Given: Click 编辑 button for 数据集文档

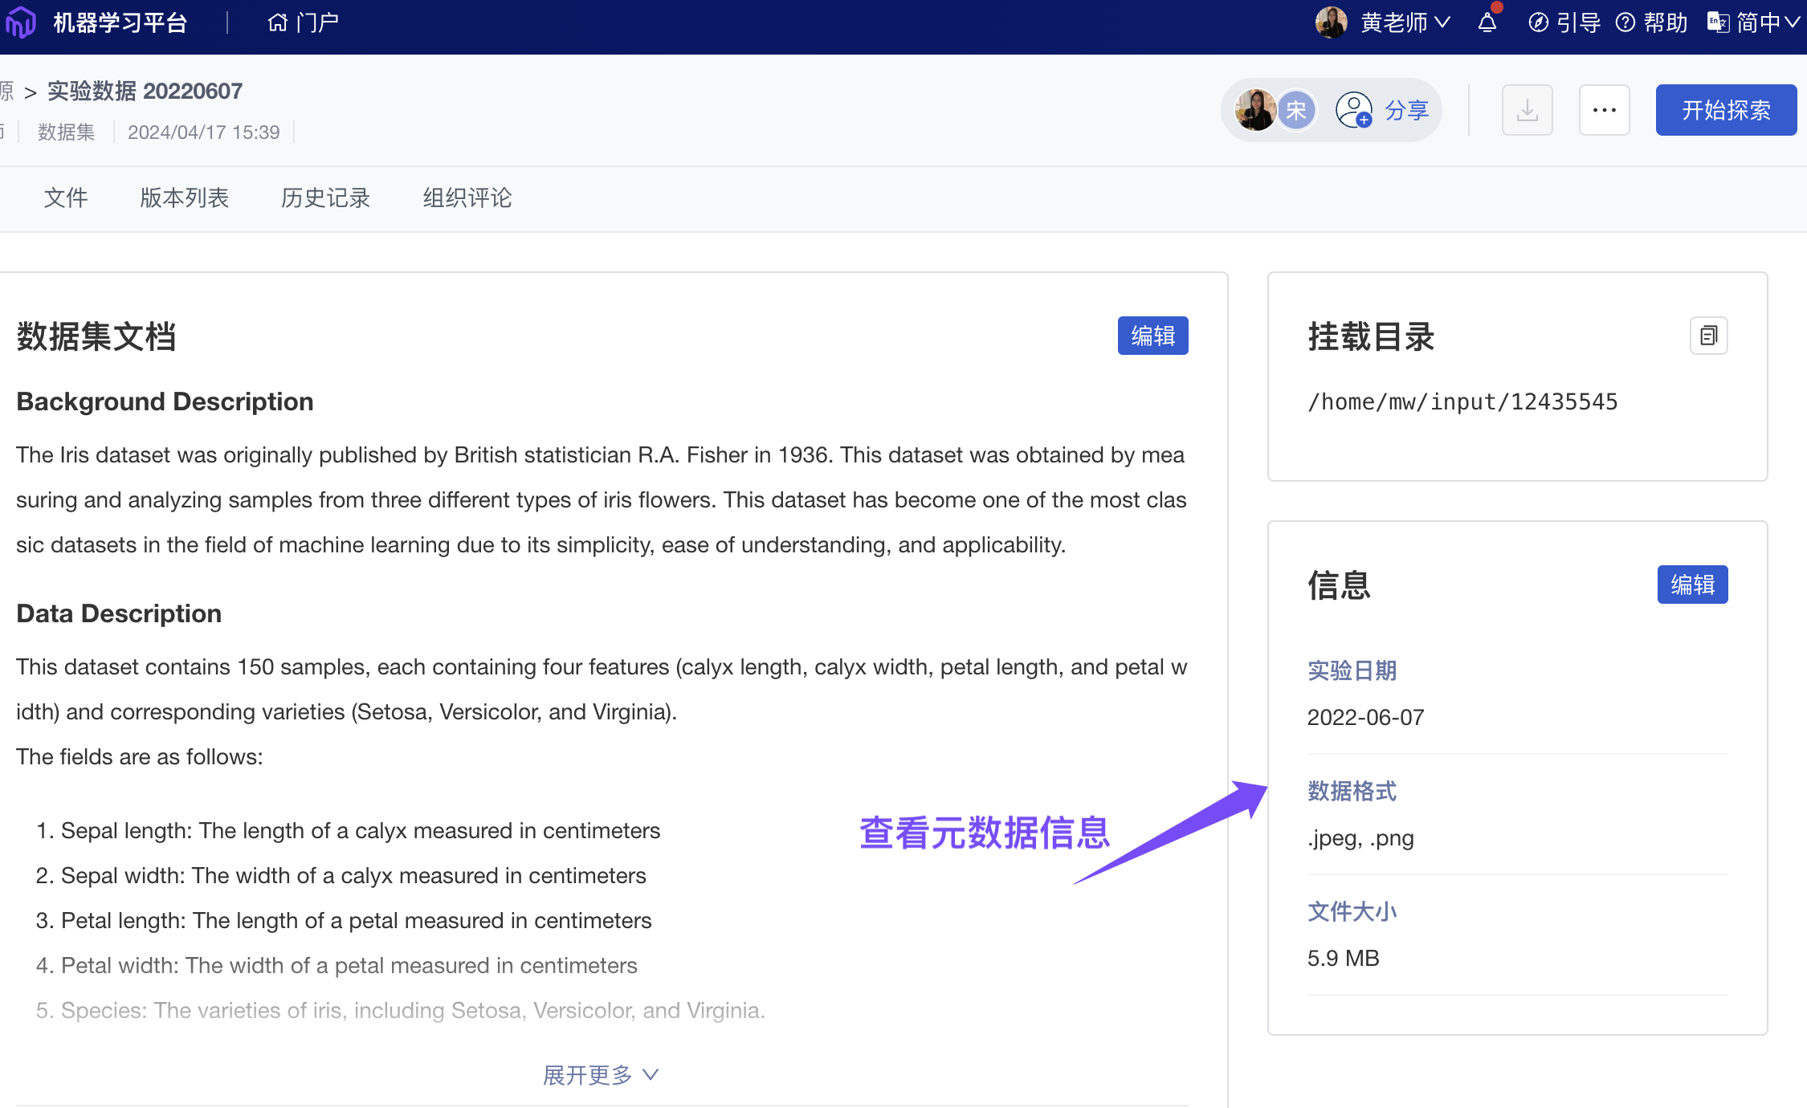Looking at the screenshot, I should click(1152, 336).
